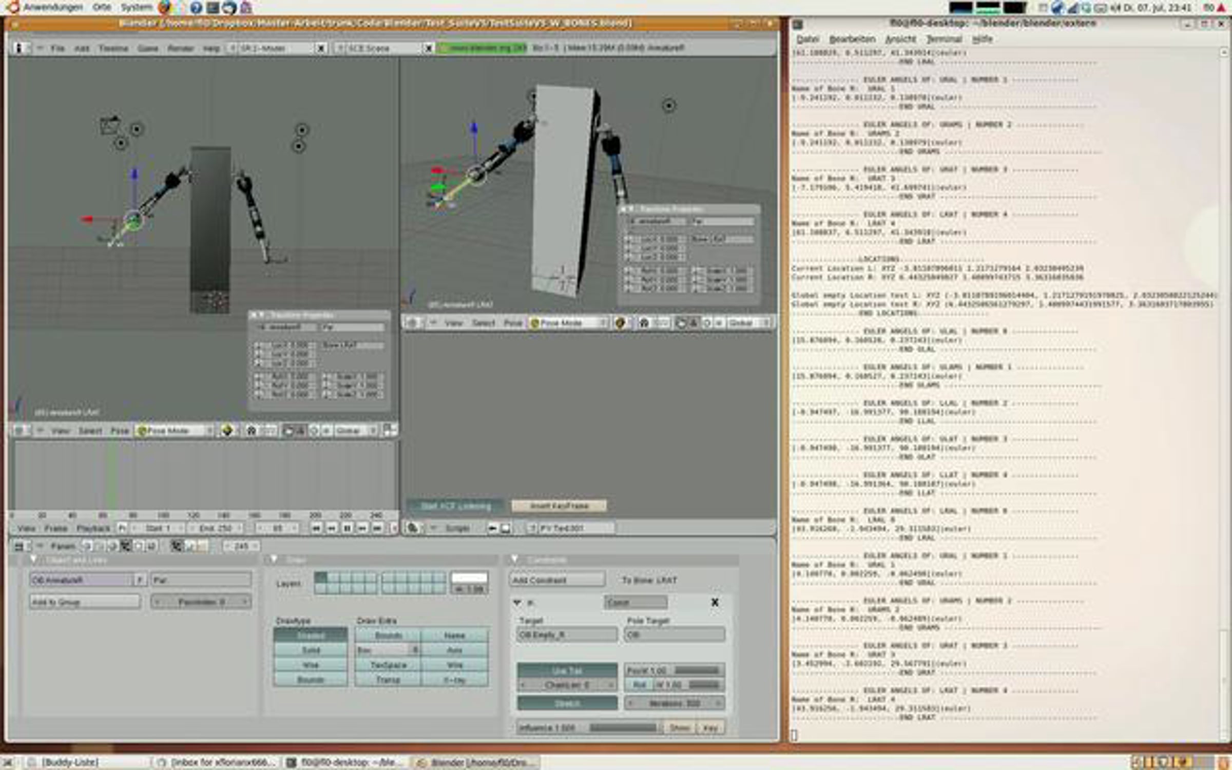This screenshot has height=770, width=1232.
Task: Jump to timeline end frame button
Action: pos(377,528)
